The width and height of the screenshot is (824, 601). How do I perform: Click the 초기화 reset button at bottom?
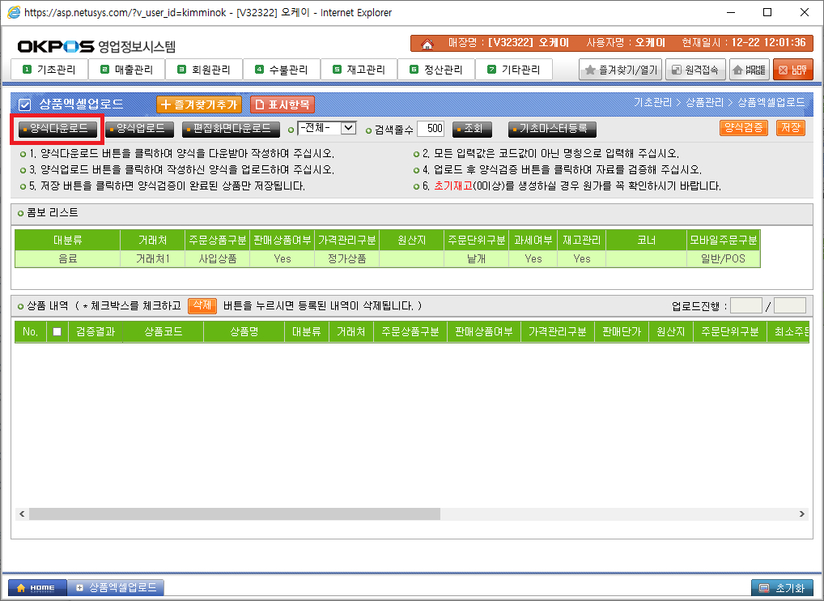point(782,587)
